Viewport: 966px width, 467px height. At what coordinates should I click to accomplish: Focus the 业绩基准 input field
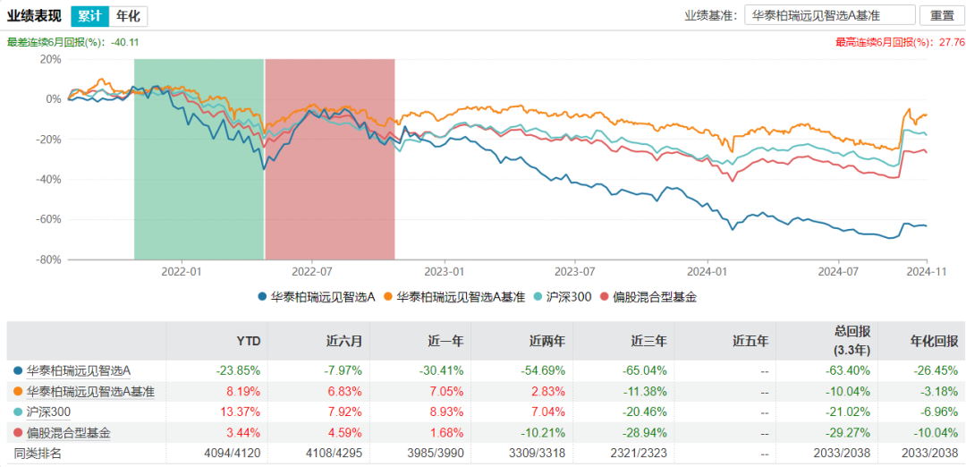coord(829,16)
